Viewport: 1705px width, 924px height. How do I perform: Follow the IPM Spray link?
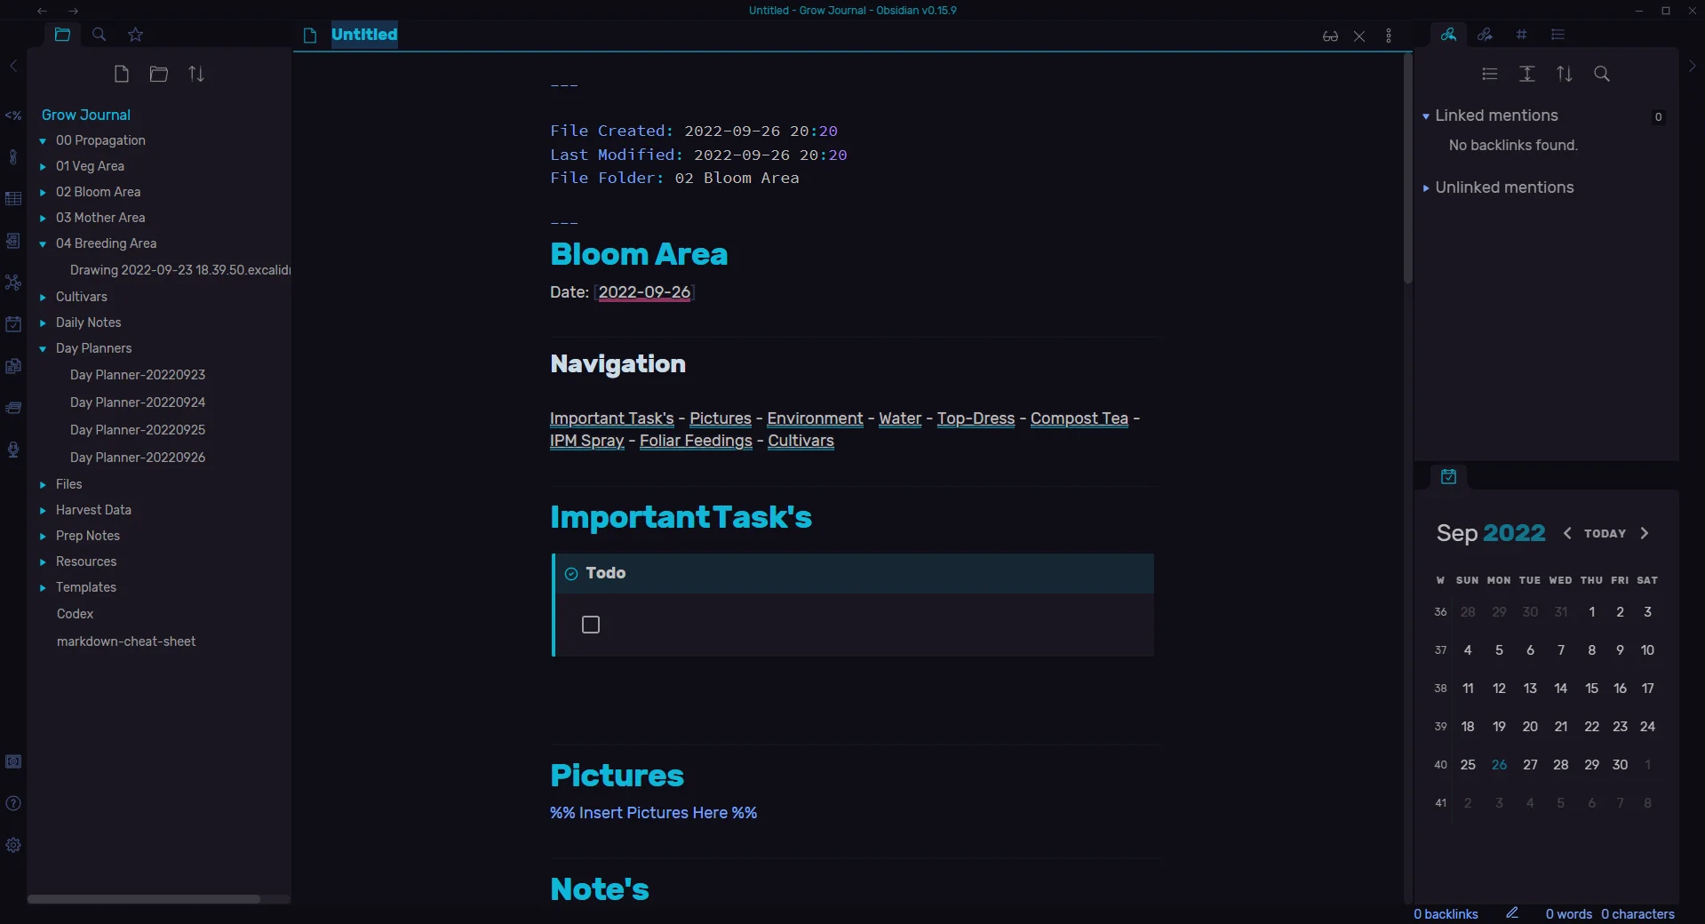(586, 441)
